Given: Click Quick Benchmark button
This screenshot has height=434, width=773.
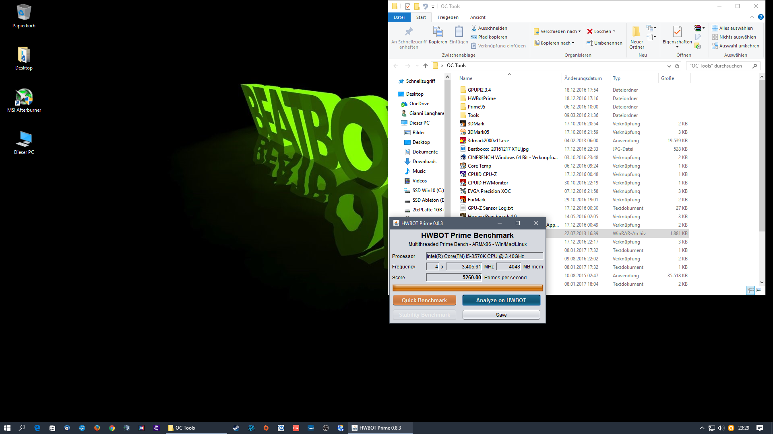Looking at the screenshot, I should click(424, 300).
